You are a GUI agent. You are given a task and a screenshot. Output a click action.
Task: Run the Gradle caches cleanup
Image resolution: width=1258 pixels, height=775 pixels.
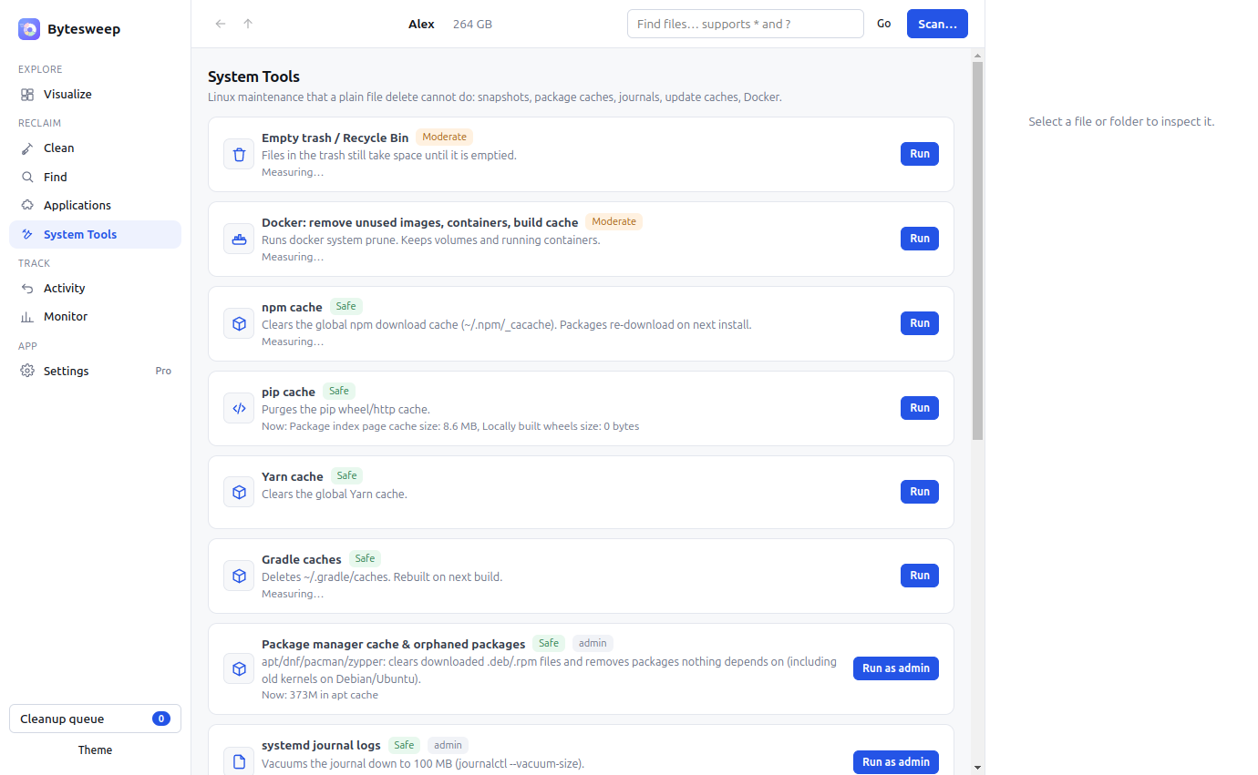[x=920, y=576]
